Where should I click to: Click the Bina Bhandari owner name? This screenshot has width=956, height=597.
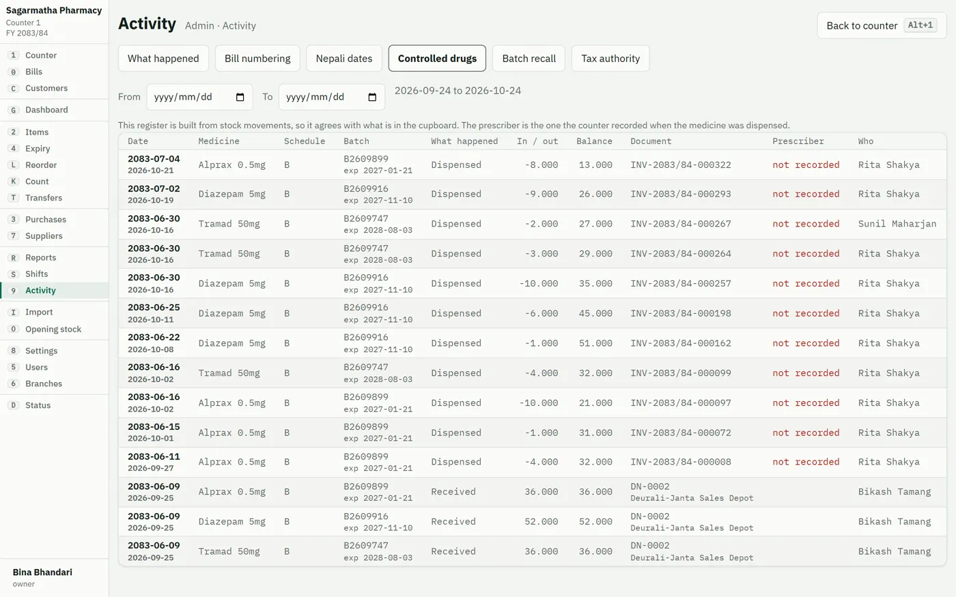pos(42,572)
